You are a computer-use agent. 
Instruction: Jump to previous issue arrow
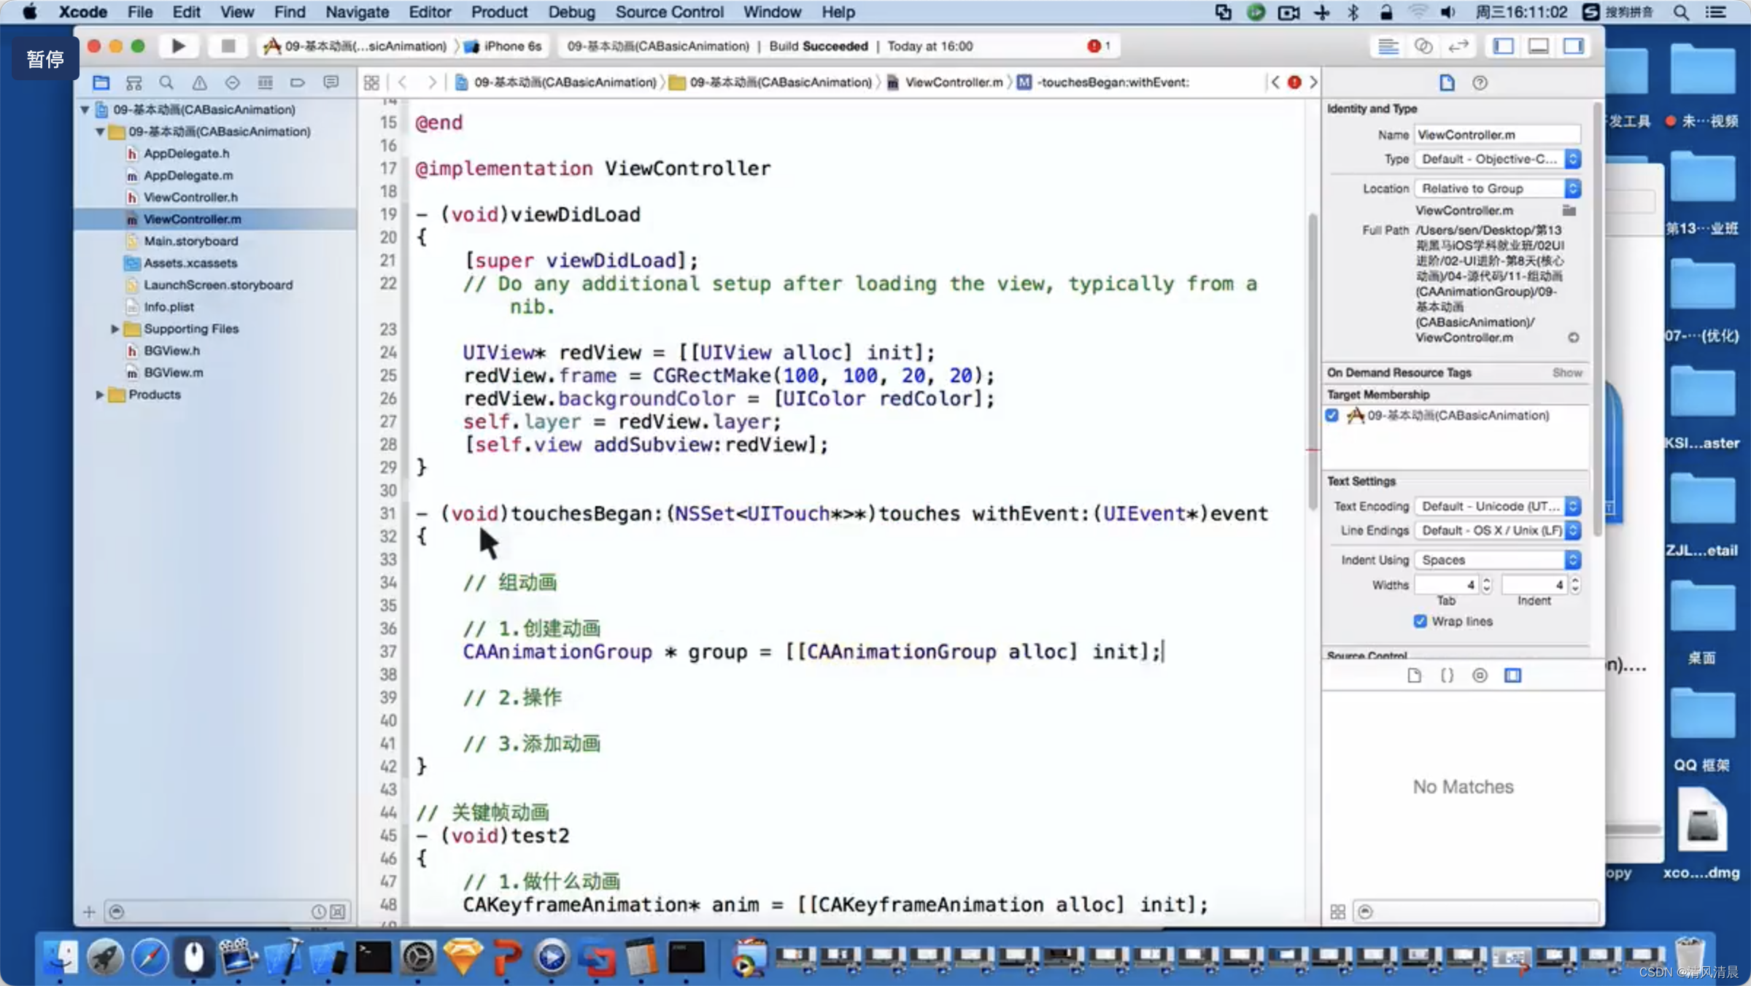(1275, 82)
